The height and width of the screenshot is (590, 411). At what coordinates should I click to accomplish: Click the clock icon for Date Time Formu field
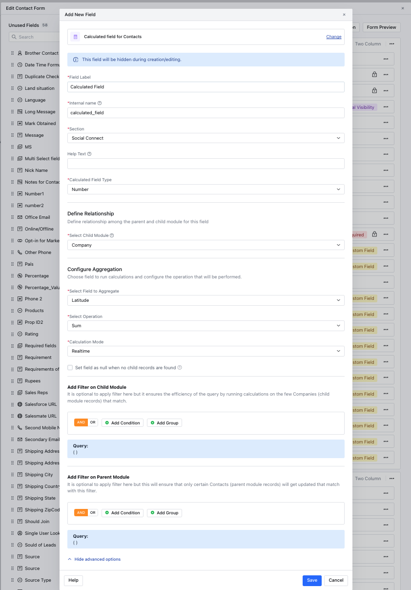click(x=20, y=65)
